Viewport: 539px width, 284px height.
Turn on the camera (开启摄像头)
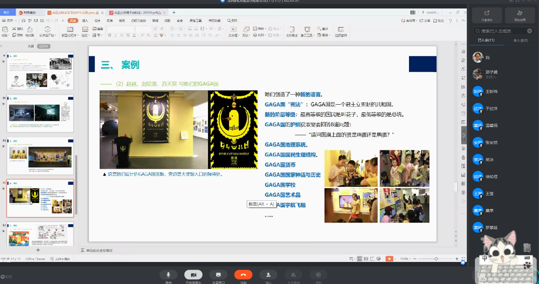(x=193, y=275)
